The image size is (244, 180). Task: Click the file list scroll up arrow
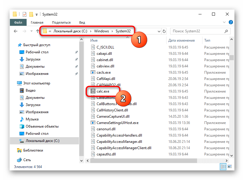click(231, 40)
